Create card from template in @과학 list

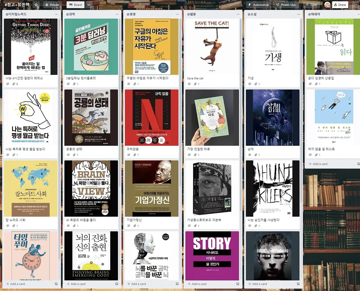[116, 284]
